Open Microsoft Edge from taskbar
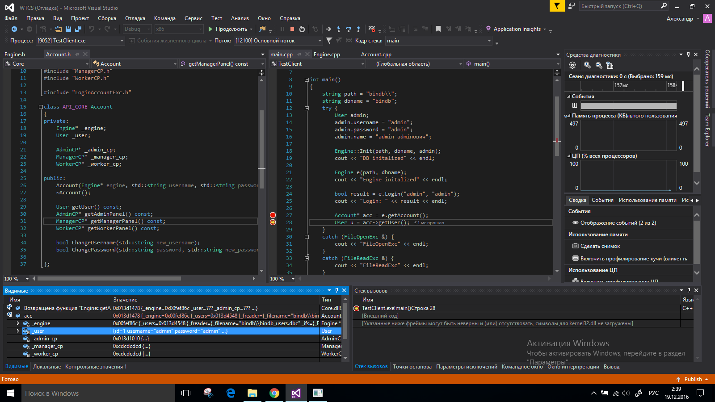The image size is (715, 402). point(231,393)
